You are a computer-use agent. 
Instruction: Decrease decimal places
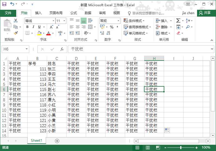[x=108, y=33]
